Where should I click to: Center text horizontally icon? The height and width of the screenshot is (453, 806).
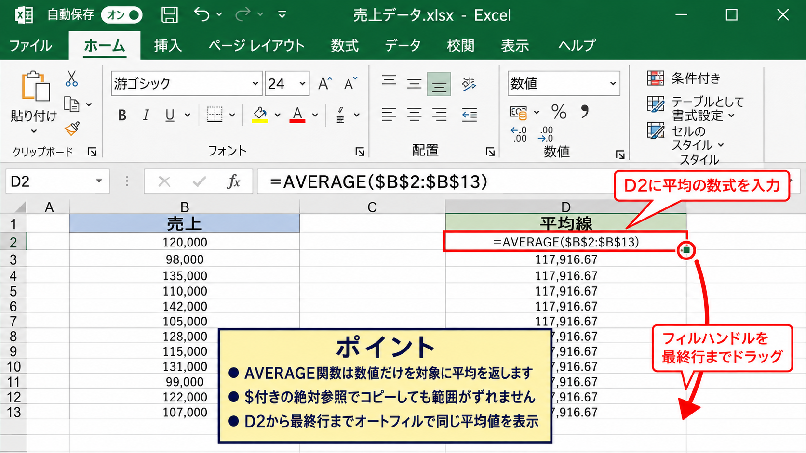pyautogui.click(x=414, y=115)
